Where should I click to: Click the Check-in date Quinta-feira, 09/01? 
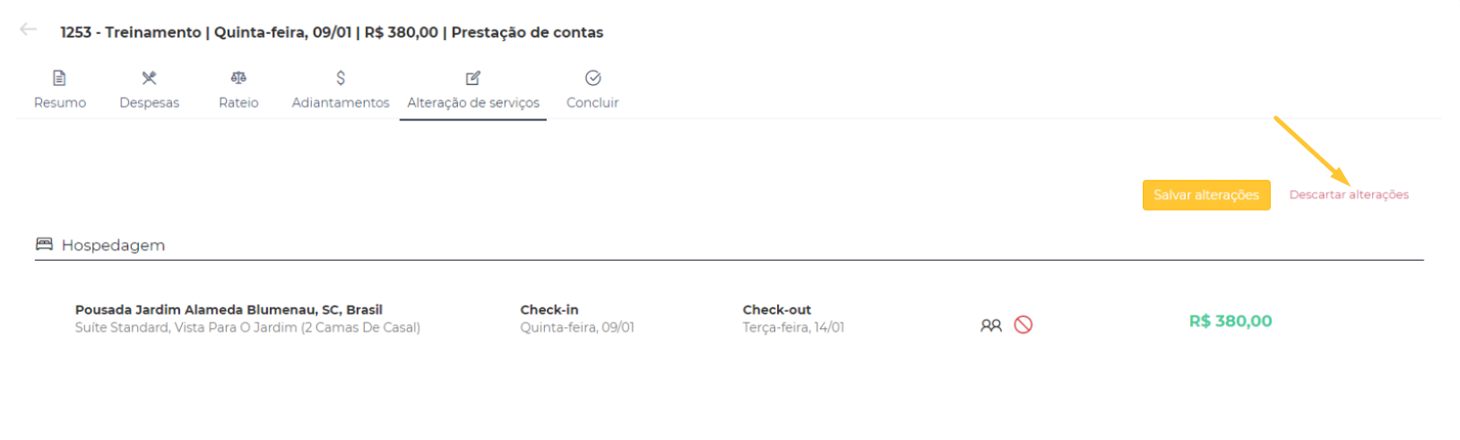577,328
